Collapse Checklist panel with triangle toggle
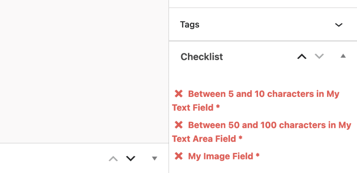This screenshot has width=357, height=173. pyautogui.click(x=343, y=56)
